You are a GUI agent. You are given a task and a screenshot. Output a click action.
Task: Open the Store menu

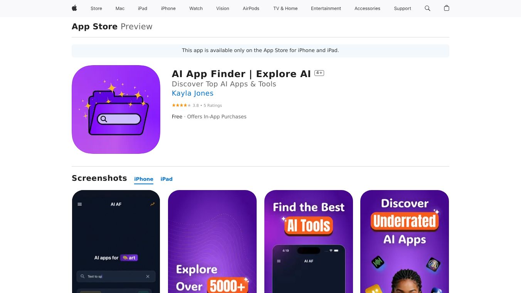(96, 8)
